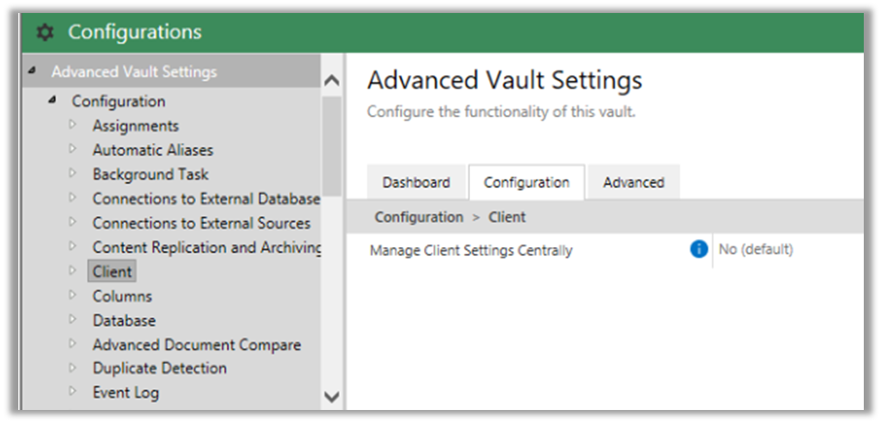Select Event Log in the tree

126,393
